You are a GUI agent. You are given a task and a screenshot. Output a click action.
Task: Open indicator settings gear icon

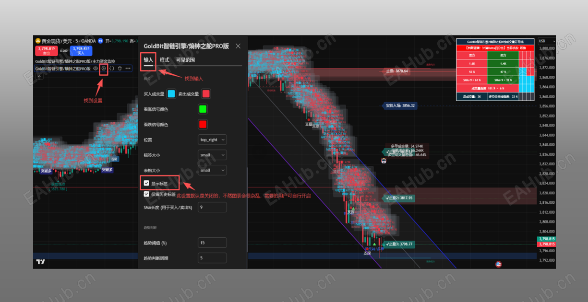pyautogui.click(x=103, y=69)
